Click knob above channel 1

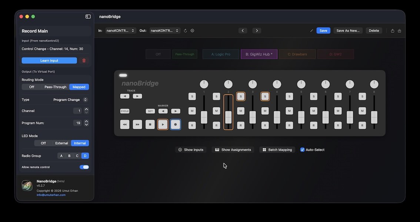(x=204, y=84)
